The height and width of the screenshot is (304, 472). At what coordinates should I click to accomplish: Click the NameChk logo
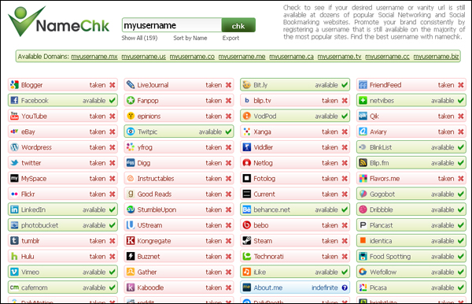[x=59, y=21]
